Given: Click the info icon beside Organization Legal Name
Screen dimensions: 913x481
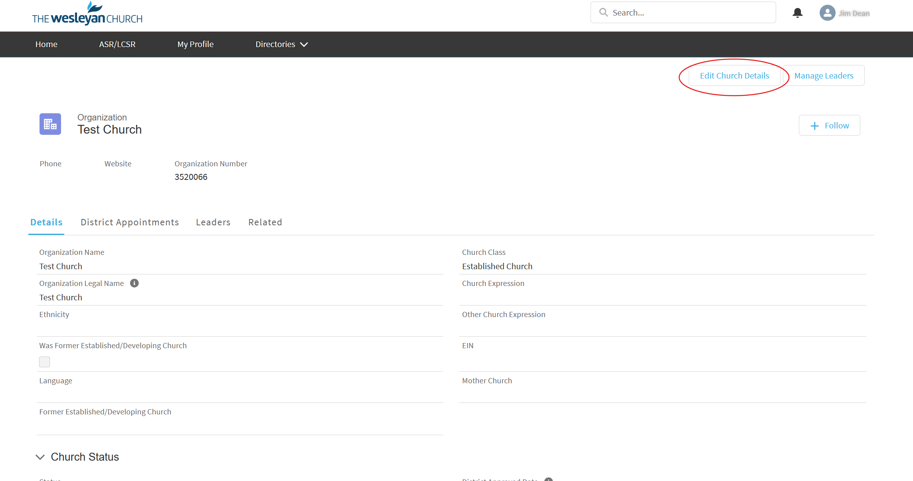Looking at the screenshot, I should 134,283.
